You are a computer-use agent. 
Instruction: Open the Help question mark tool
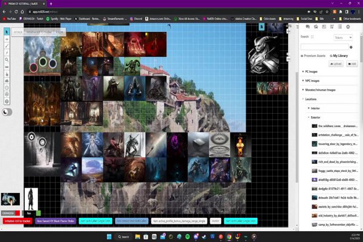(7, 102)
